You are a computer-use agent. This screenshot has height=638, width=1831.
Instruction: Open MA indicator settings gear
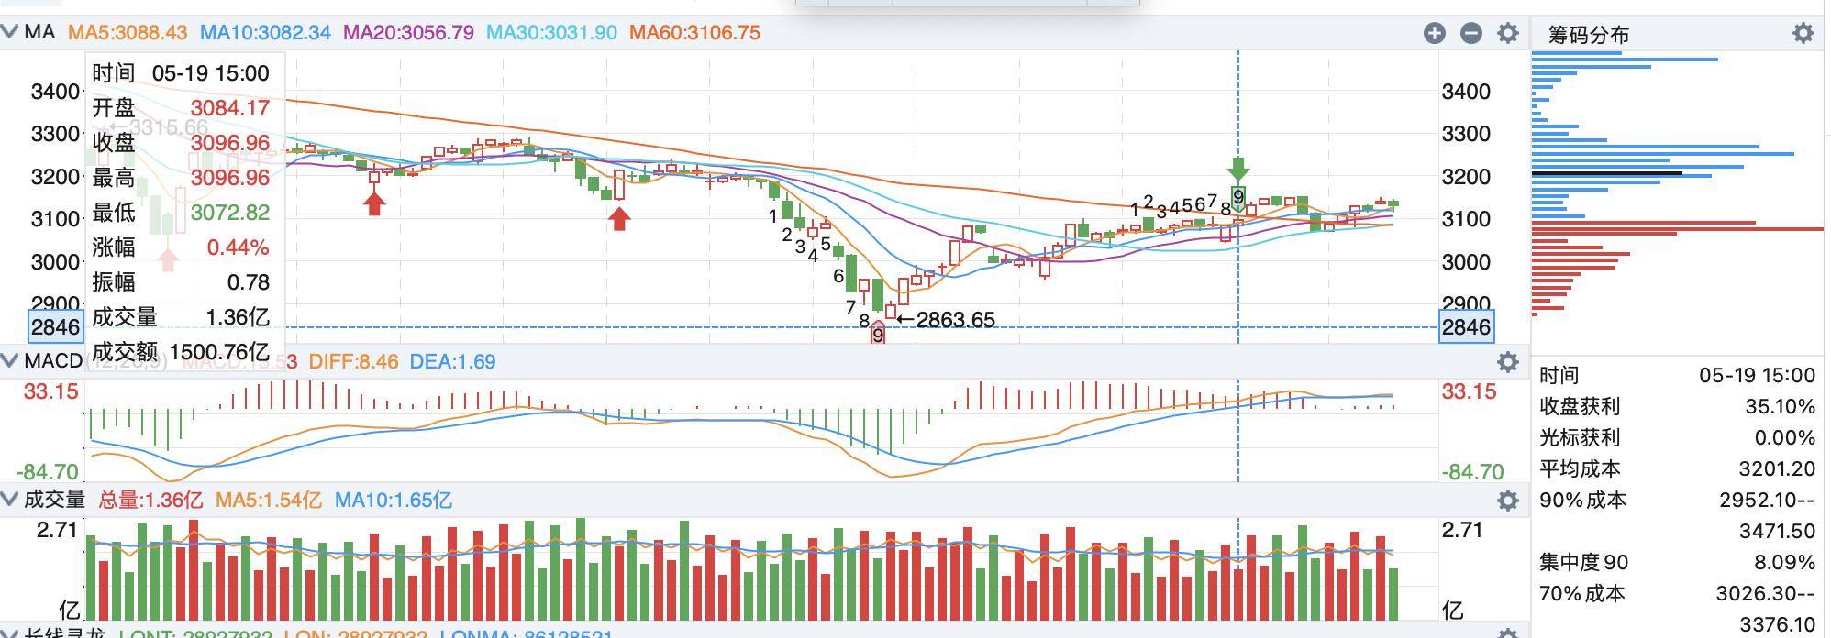pyautogui.click(x=1508, y=33)
